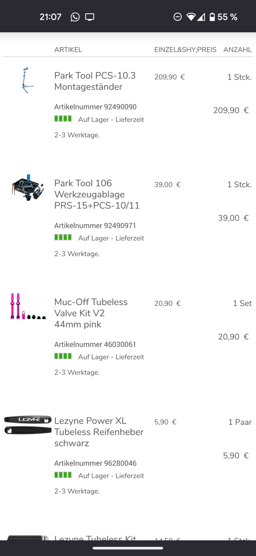Open Lezyne Power XL Tubeless Reifenheber link
This screenshot has width=256, height=556.
[x=99, y=432]
